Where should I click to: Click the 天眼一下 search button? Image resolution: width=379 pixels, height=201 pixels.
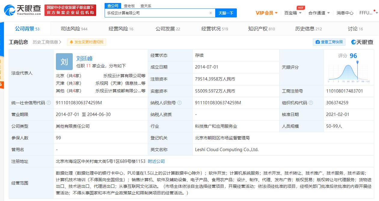pos(226,13)
